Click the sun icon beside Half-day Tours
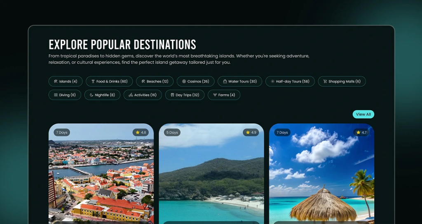Screen dimensions: 422x224 (x=273, y=81)
